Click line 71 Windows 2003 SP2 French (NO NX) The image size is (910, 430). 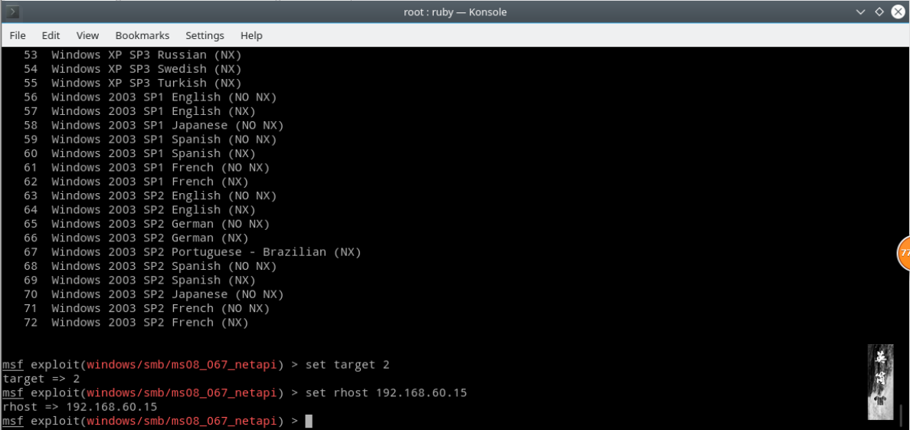[147, 309]
